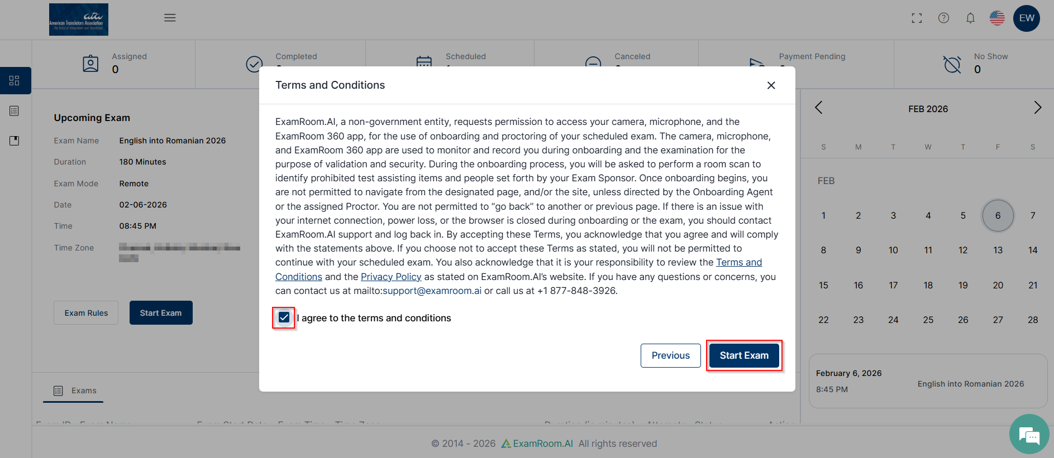This screenshot has height=458, width=1054.
Task: Go to previous month in calendar
Action: tap(819, 108)
